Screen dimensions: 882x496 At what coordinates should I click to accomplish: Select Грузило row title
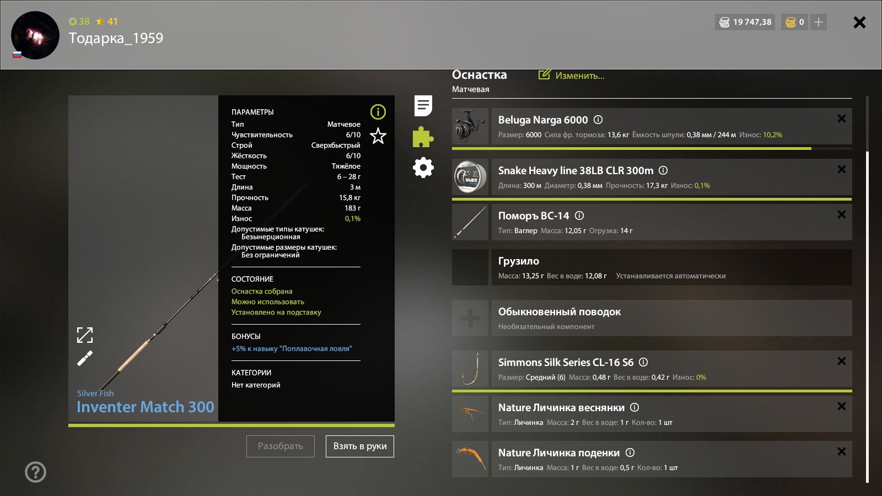[519, 261]
